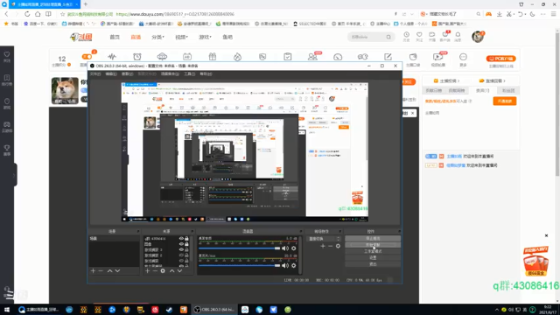Move source down in Sources panel
Image resolution: width=560 pixels, height=315 pixels.
pos(179,271)
